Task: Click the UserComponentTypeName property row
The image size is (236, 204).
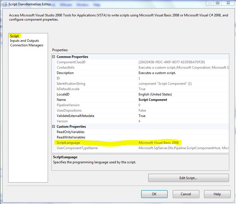Action: tap(77, 148)
